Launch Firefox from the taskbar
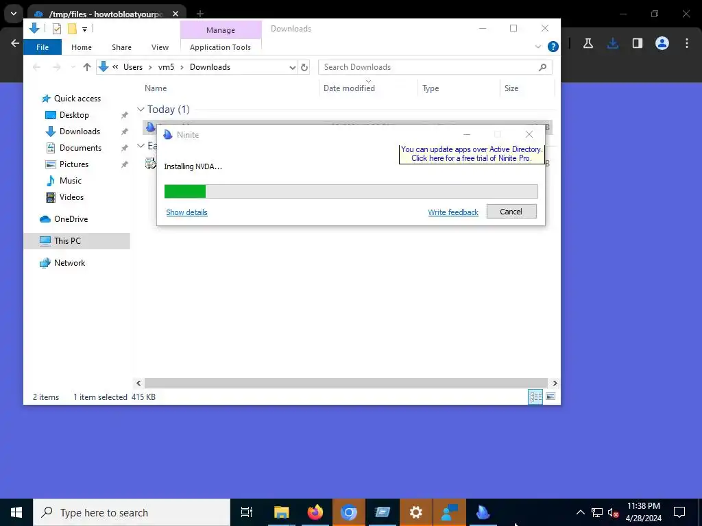 [x=315, y=512]
